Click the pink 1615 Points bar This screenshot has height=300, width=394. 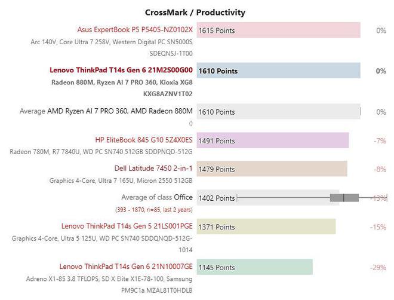click(x=278, y=30)
